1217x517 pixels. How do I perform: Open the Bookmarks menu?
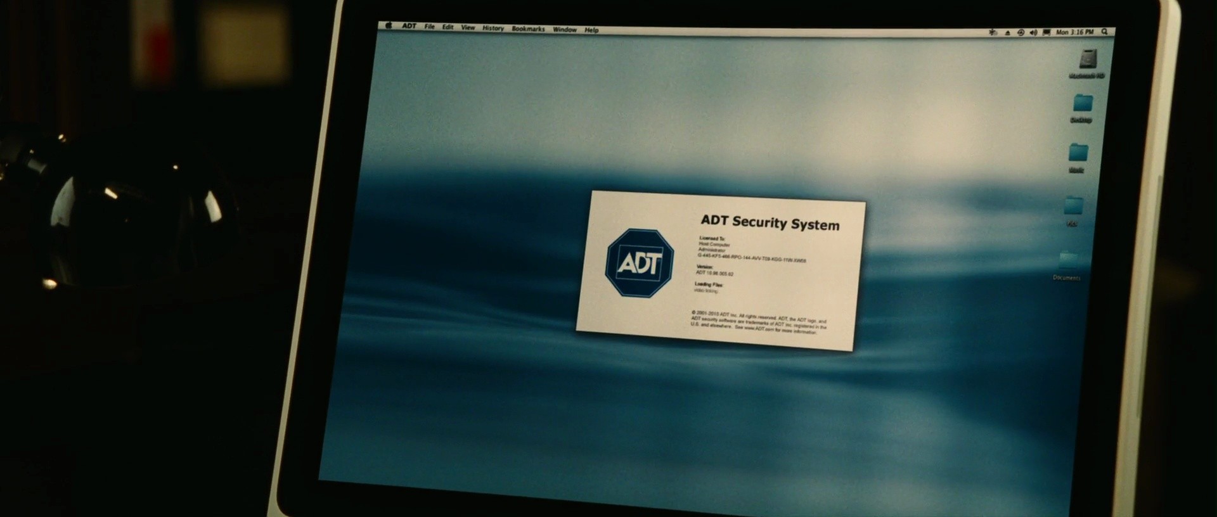click(x=529, y=29)
